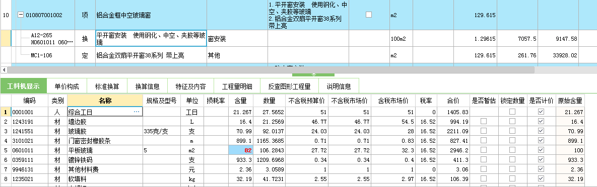Click the 铝合金双扇平开窗38系列 带上亮 name cell

(151, 55)
